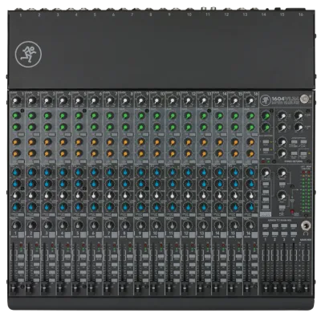Click the channel 6 pan knob above mute
Image resolution: width=321 pixels, height=317 pixels.
(94, 226)
